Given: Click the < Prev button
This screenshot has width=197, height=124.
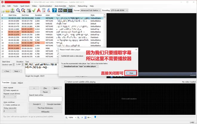Looking at the screenshot, I should 7,71.
